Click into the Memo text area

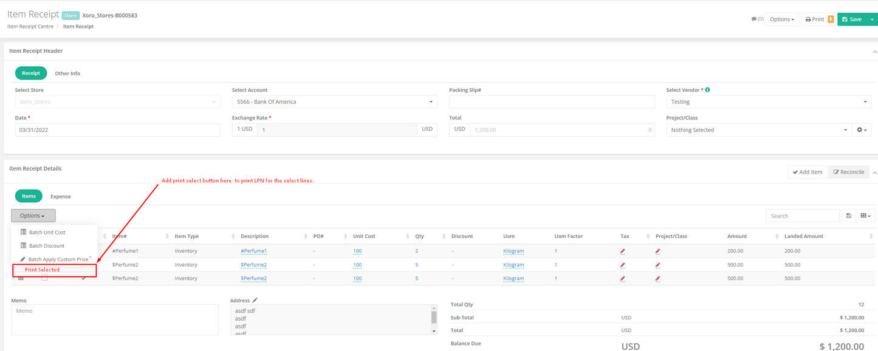click(115, 319)
